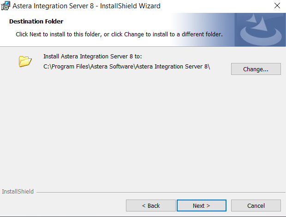Click the installer icon in the title bar
This screenshot has height=217, width=286.
5,6
